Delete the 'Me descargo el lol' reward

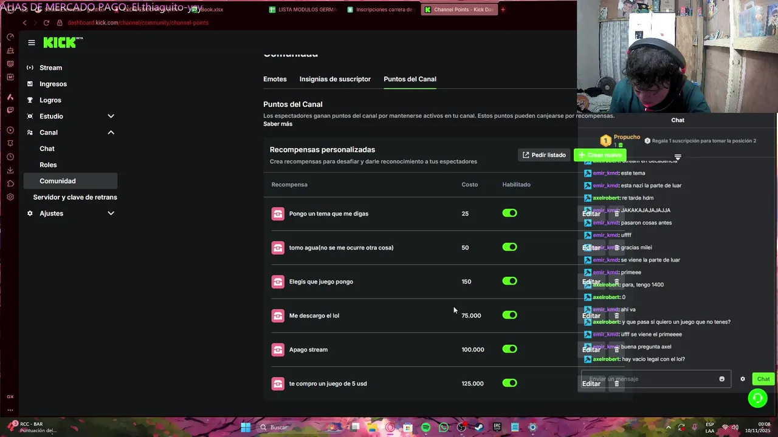[x=616, y=316]
